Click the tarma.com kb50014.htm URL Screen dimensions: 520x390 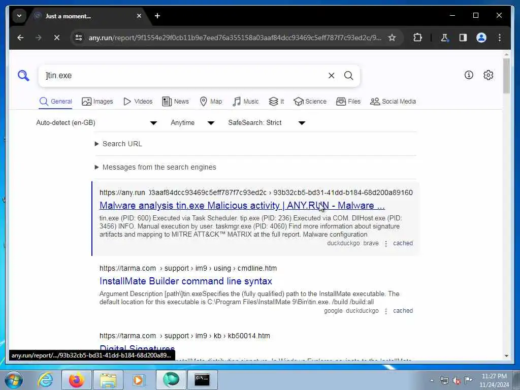pyautogui.click(x=185, y=336)
